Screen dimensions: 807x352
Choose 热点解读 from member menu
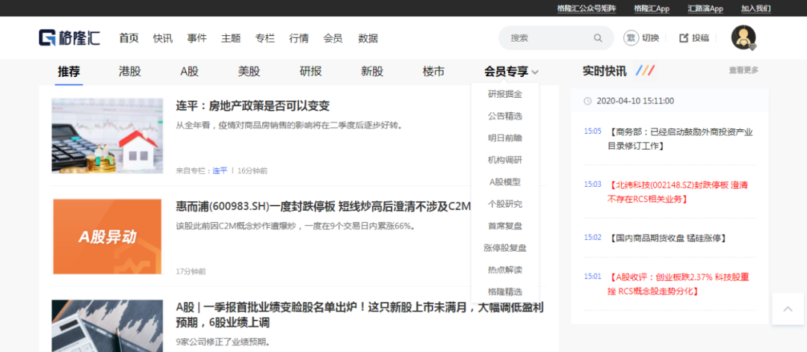click(x=505, y=270)
